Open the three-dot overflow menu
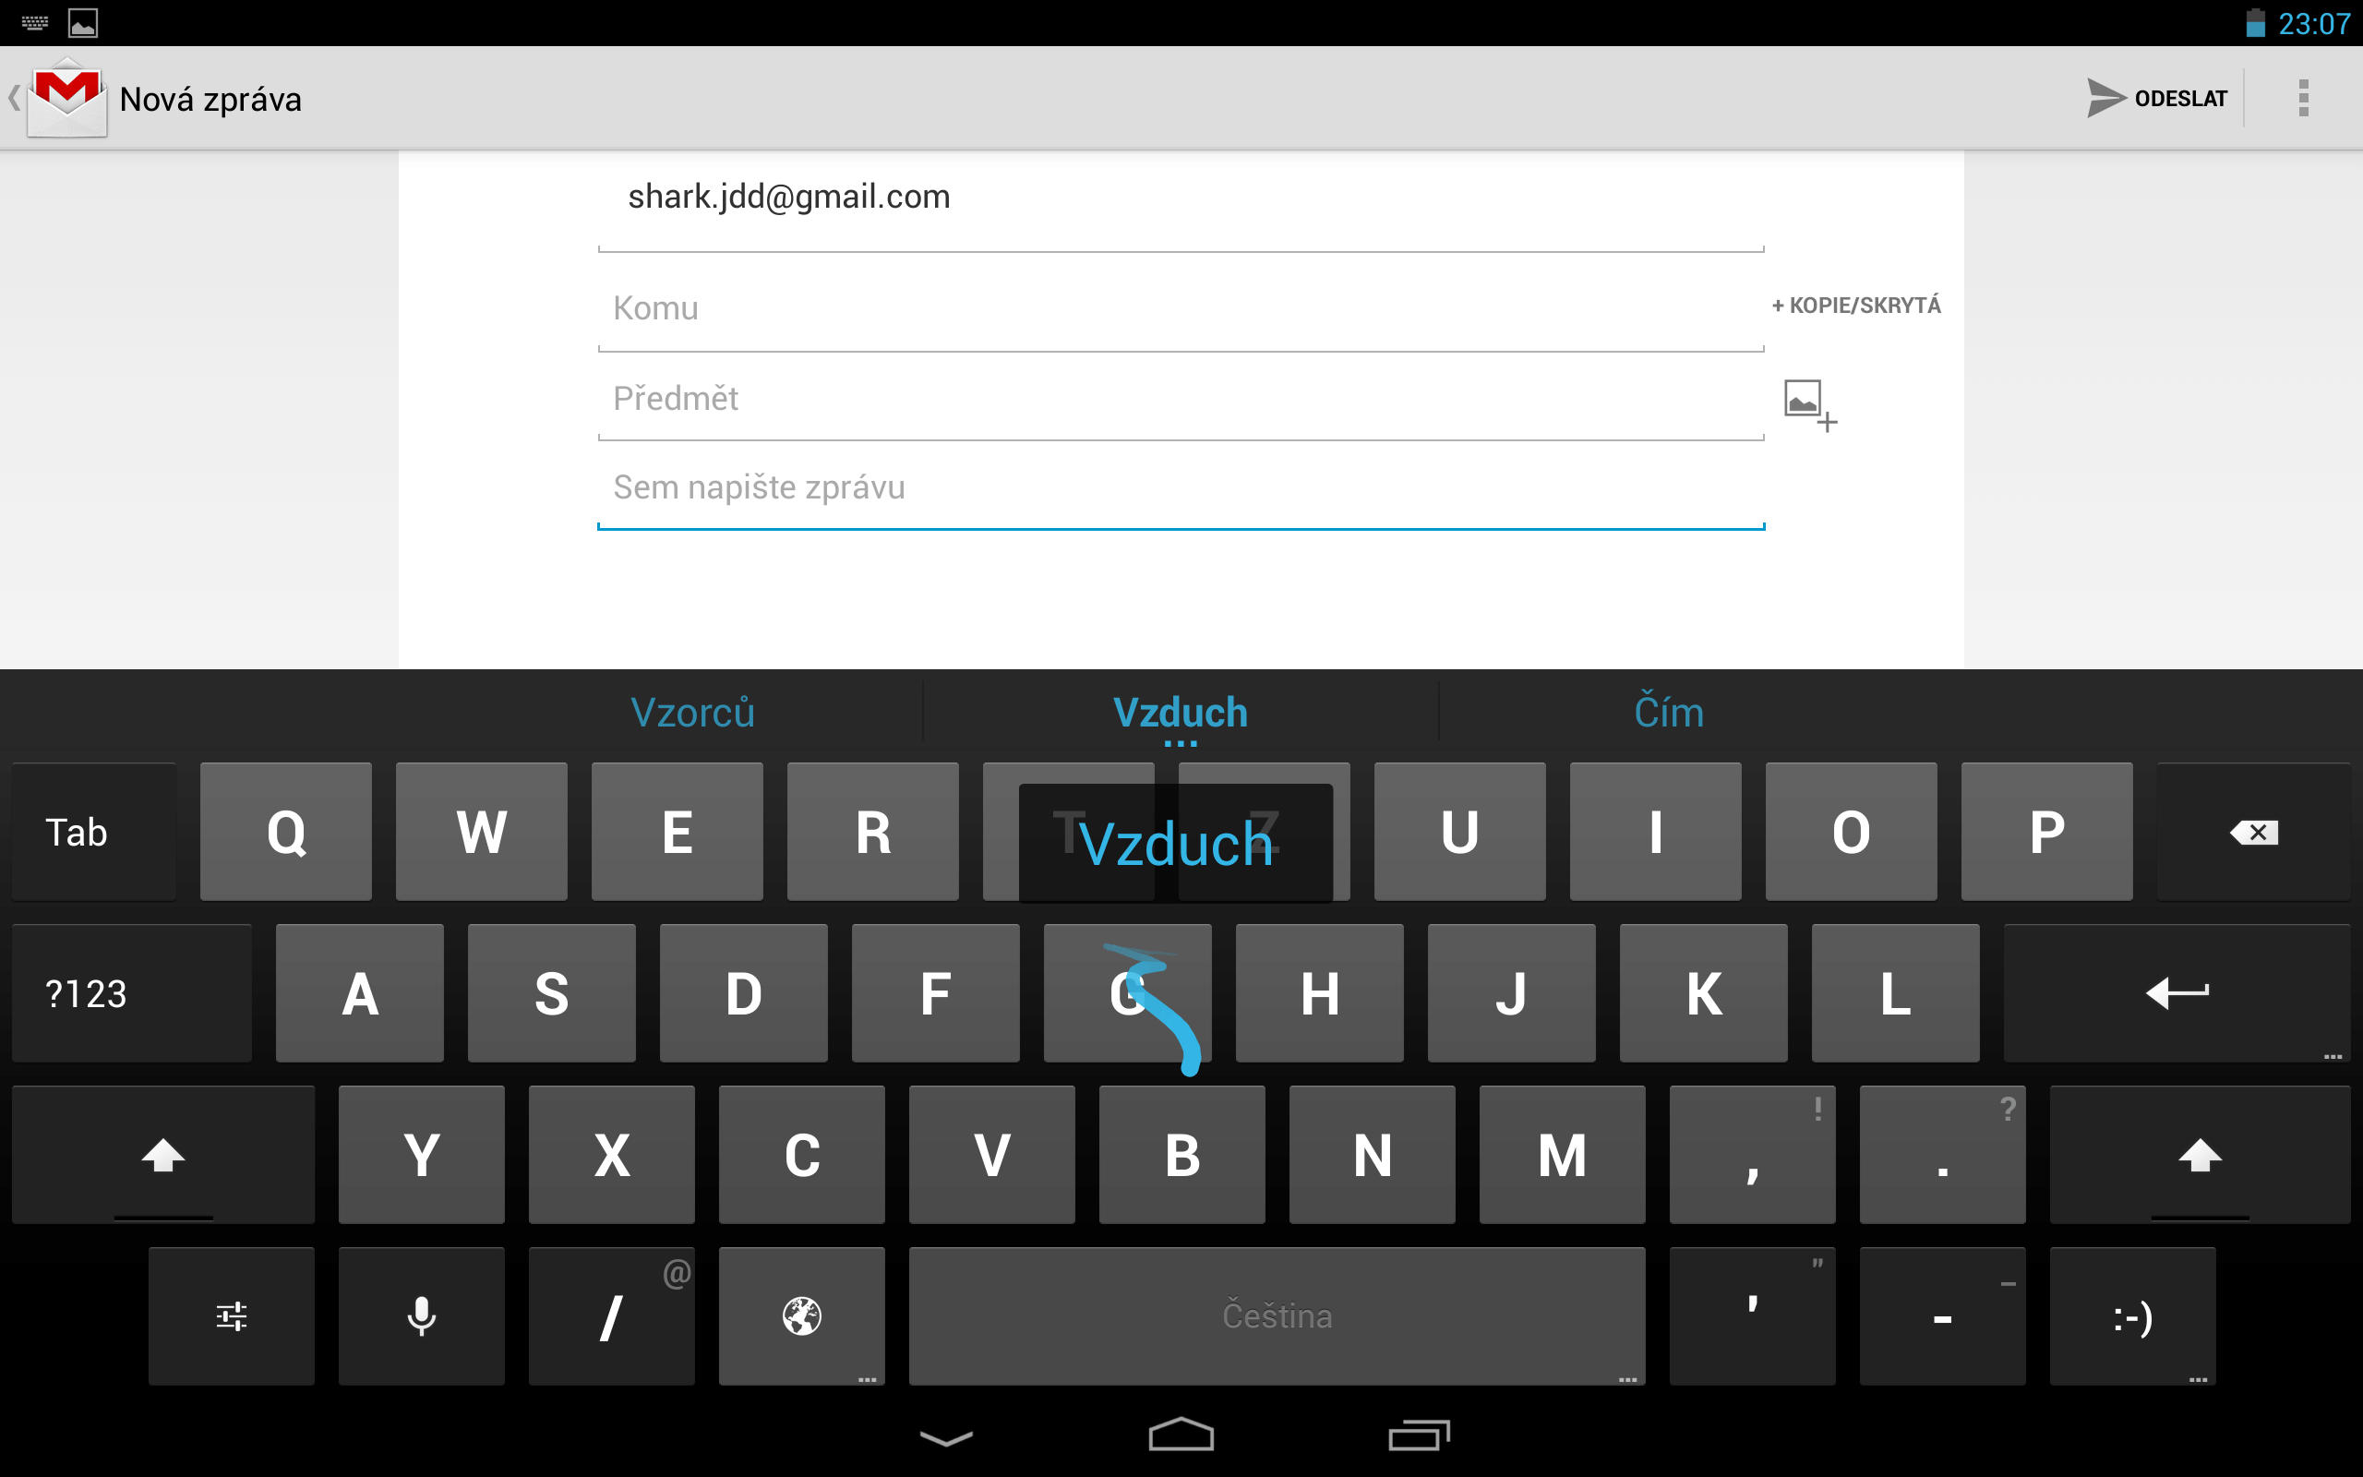Image resolution: width=2363 pixels, height=1477 pixels. [2303, 99]
